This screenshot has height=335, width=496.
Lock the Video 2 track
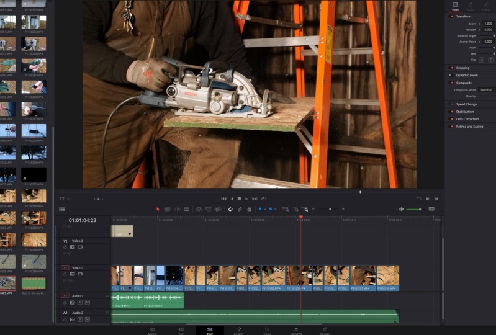pos(65,247)
